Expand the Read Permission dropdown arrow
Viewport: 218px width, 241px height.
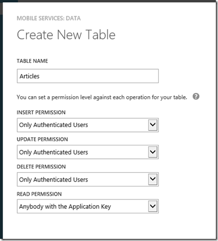click(153, 206)
